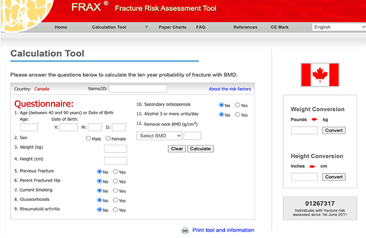This screenshot has height=238, width=366.
Task: Choose Yes for Secondary osteoporosis
Action: (238, 105)
